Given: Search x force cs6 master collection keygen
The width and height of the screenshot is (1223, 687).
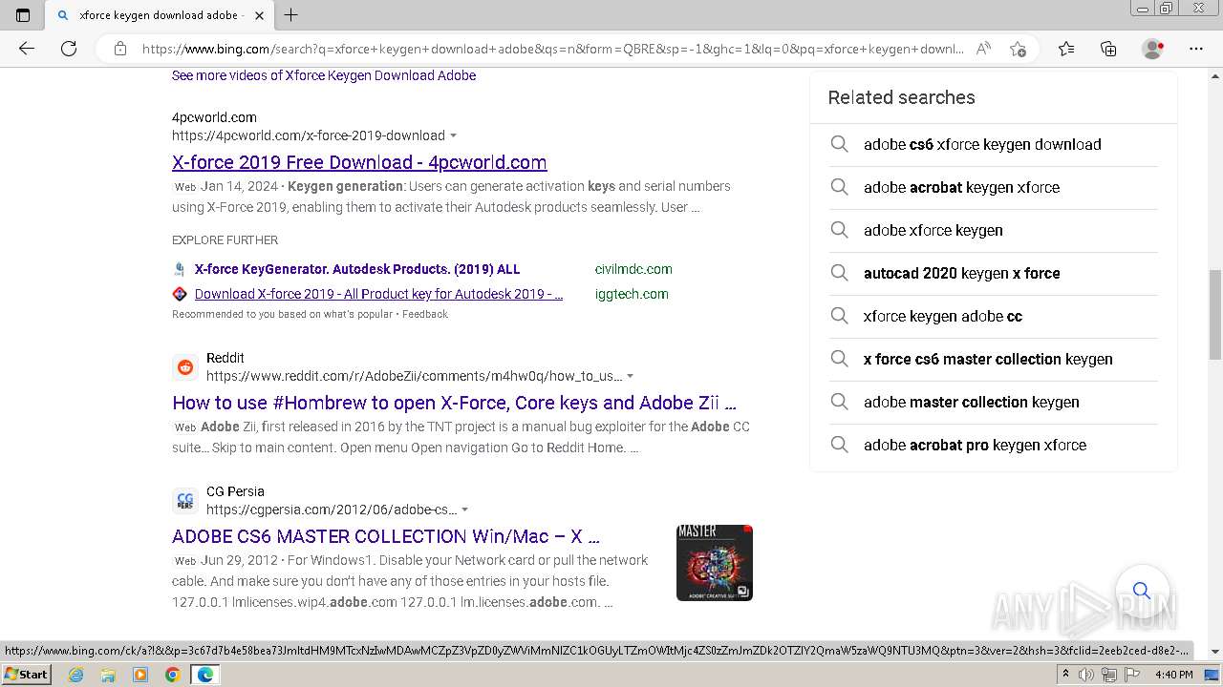Looking at the screenshot, I should coord(993,359).
